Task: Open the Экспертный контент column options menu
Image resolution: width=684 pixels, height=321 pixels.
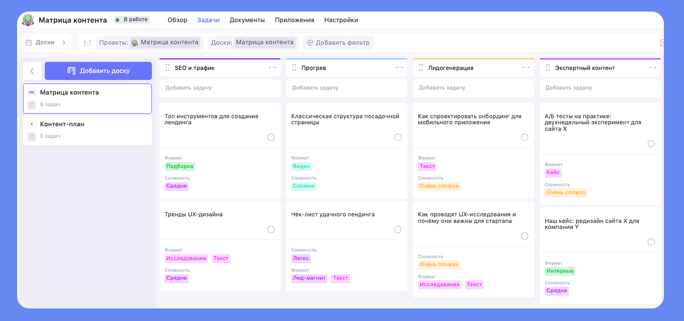Action: [653, 67]
